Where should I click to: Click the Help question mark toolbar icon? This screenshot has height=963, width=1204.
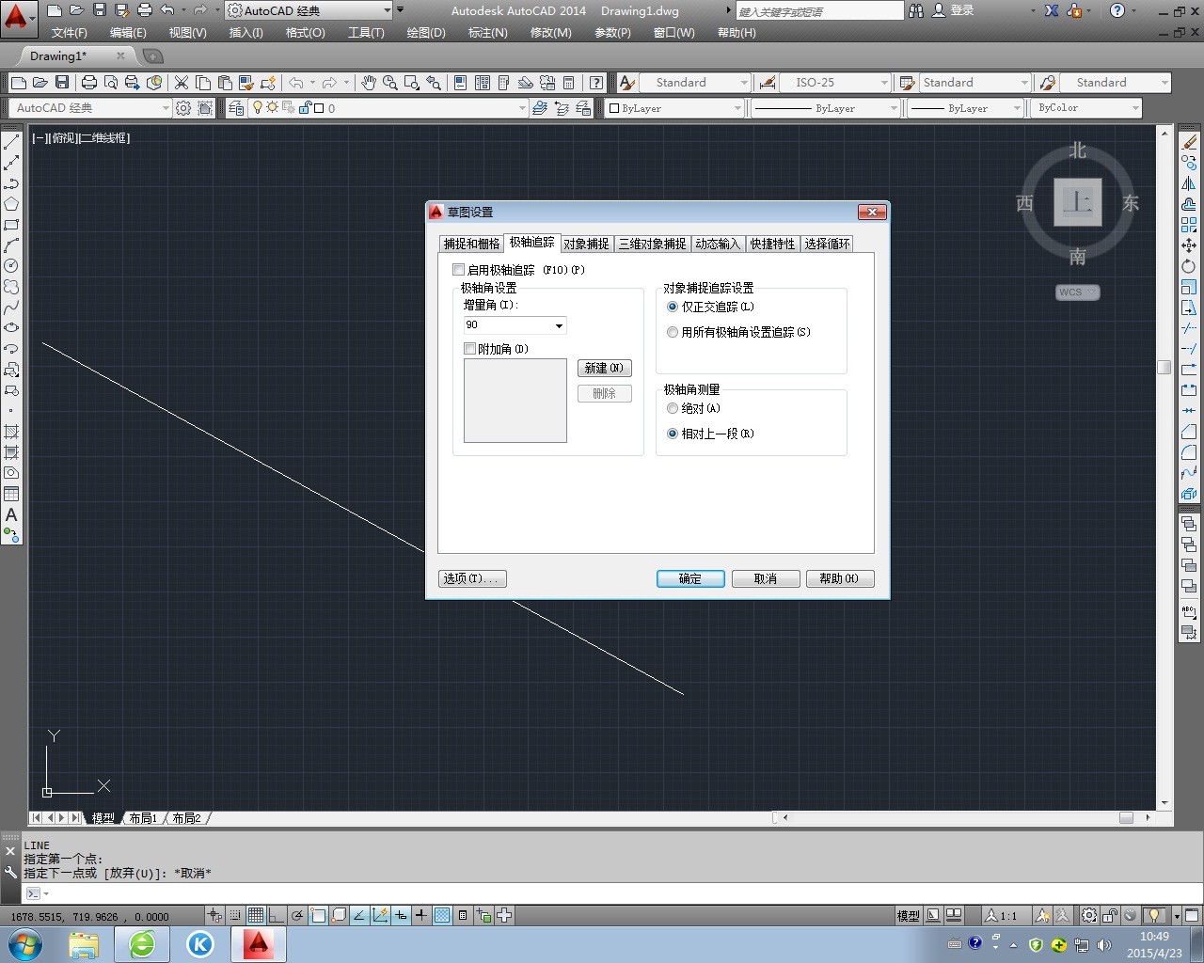pyautogui.click(x=596, y=83)
